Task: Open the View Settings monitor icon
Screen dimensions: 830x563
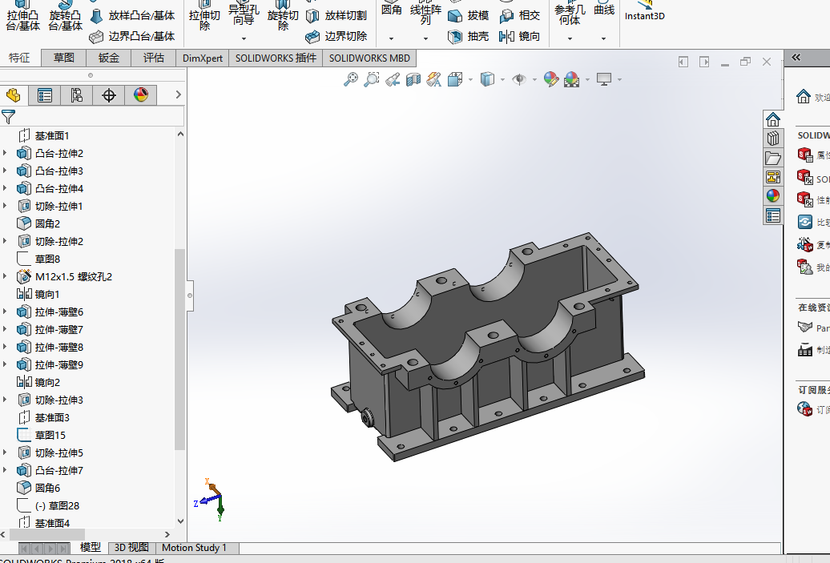Action: pyautogui.click(x=604, y=79)
